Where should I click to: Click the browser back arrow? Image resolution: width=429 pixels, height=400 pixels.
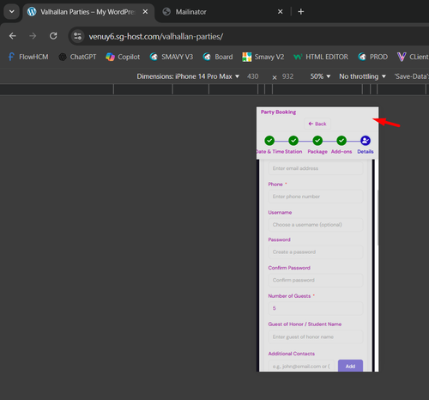pos(13,36)
